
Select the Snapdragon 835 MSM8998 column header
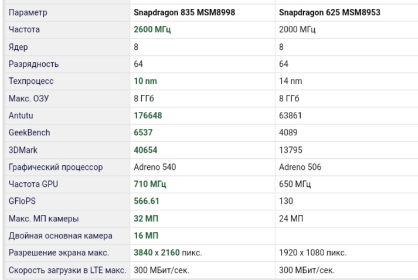(184, 12)
